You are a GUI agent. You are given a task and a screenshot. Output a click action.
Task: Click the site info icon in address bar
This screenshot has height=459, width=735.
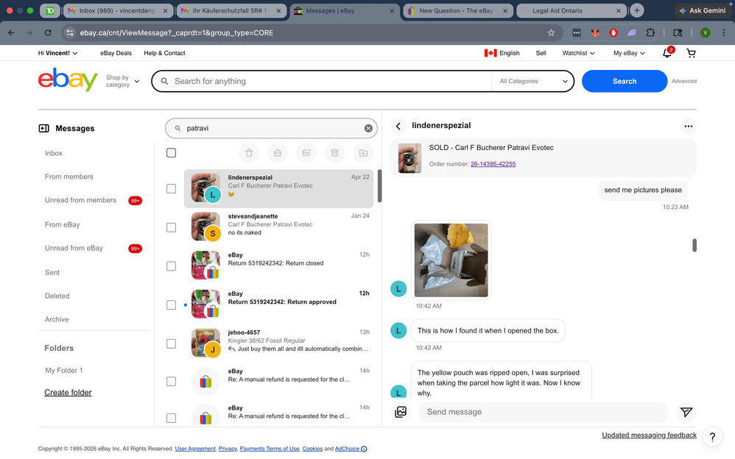70,33
